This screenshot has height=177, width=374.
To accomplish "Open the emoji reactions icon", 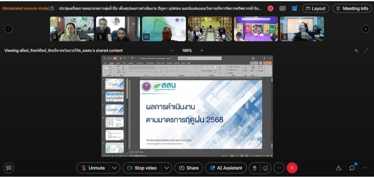I will click(266, 168).
